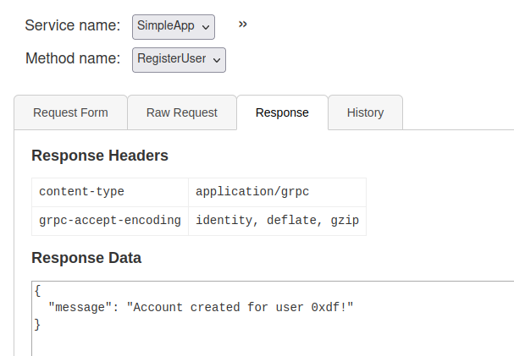Focus the Response Data text area
Viewport: 514px width, 356px height.
click(271, 334)
